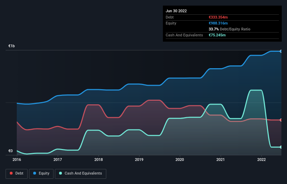Click the Cash value €75.245m
The width and height of the screenshot is (287, 184).
217,35
